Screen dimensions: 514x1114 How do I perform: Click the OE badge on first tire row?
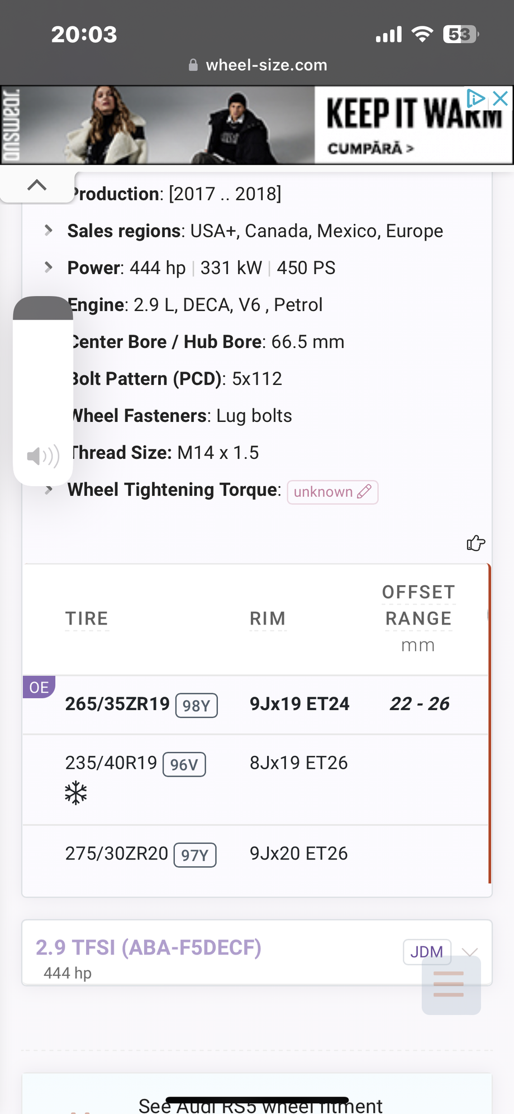(x=38, y=687)
